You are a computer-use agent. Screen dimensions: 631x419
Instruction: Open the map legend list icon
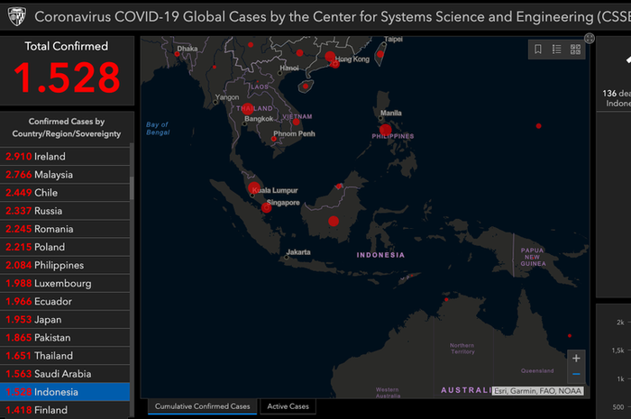pos(557,50)
